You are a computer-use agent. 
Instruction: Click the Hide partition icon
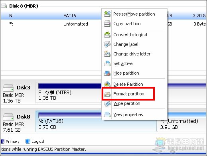point(107,73)
